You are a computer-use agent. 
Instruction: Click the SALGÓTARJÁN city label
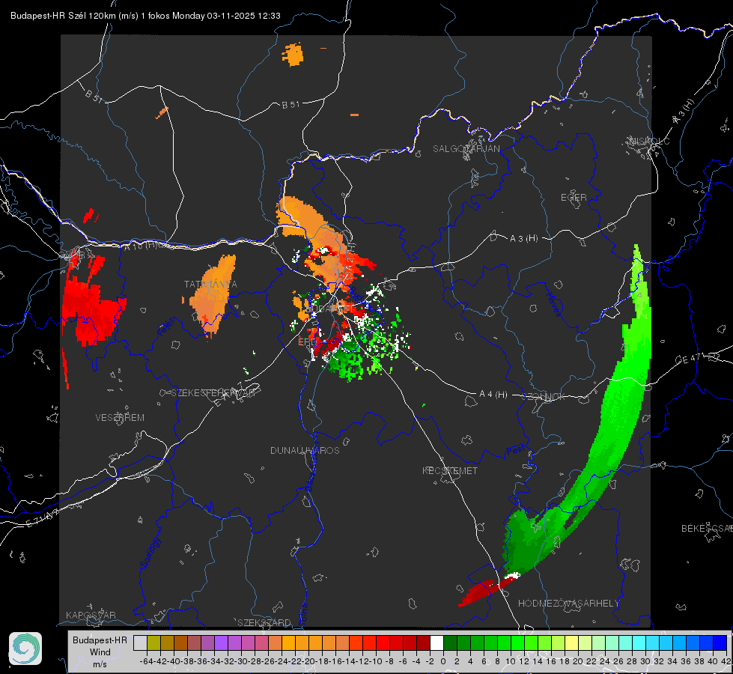pyautogui.click(x=466, y=149)
